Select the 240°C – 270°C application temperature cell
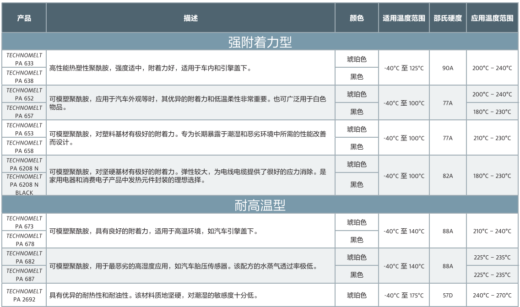Viewport: 520px width, 307px height. pos(492,295)
